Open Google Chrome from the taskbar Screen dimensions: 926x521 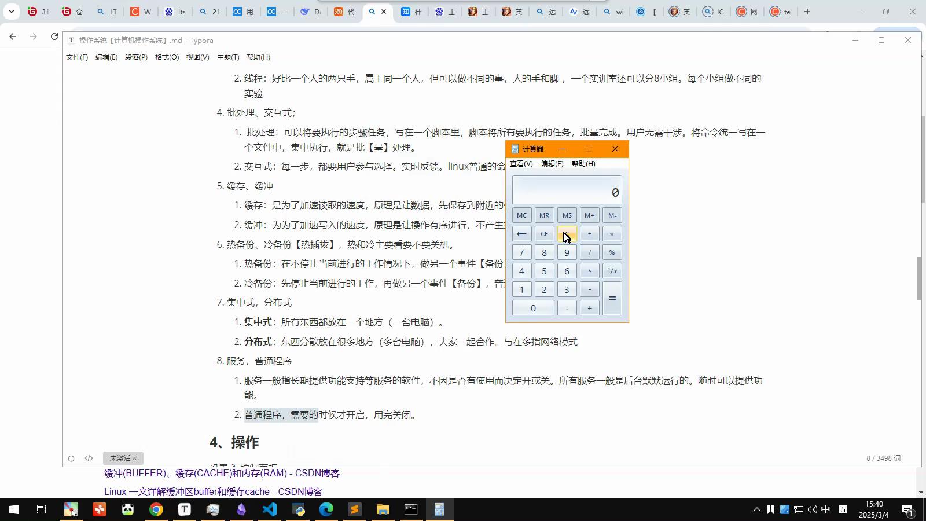click(x=156, y=509)
